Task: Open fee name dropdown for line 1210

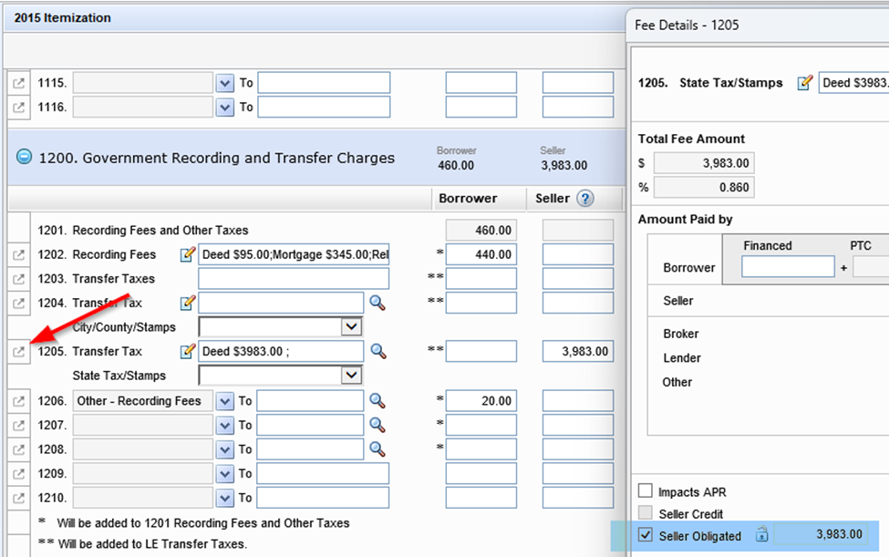Action: click(x=225, y=498)
